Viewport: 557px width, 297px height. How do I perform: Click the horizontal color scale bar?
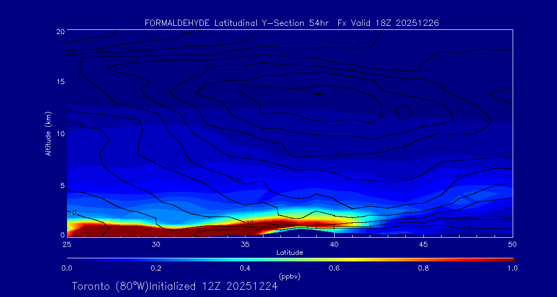coord(290,260)
